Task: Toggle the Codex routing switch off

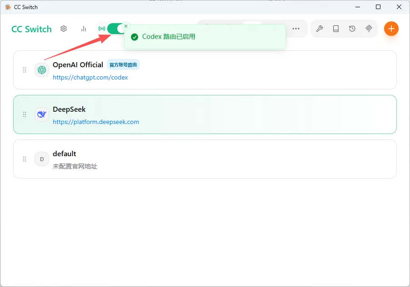Action: (x=116, y=29)
